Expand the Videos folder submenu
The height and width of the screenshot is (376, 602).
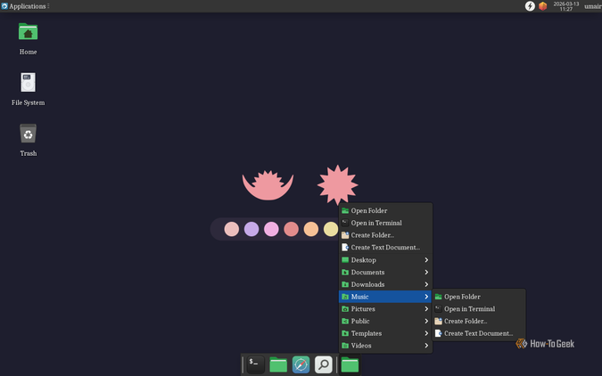pos(385,346)
